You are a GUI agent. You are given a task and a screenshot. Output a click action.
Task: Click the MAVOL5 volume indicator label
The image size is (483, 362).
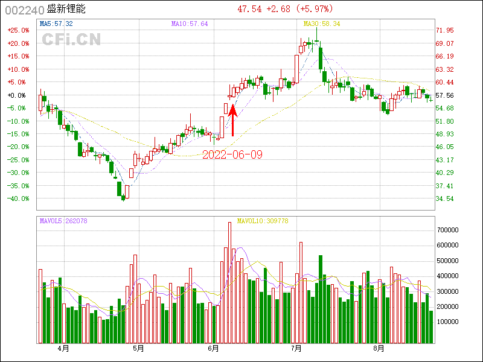coord(63,221)
